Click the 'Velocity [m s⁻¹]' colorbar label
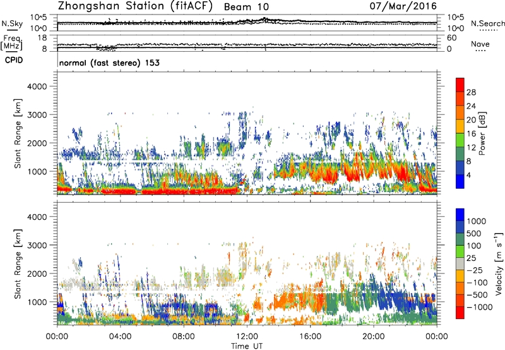 tap(499, 263)
